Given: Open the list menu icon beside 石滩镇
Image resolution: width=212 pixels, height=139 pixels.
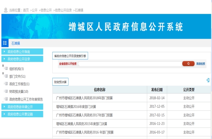Looking at the screenshot, I should (x=5, y=43).
